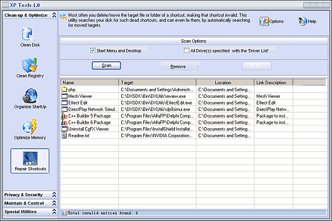Open the Optimize Memory tool
Screen dimensions: 332x221
[30, 130]
